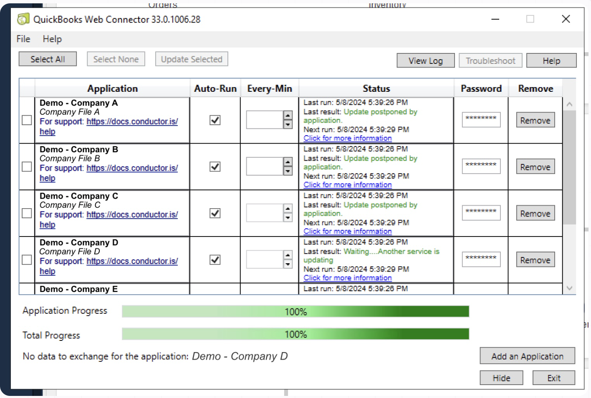Click the password field for Company A
Image resolution: width=591 pixels, height=398 pixels.
[x=481, y=120]
